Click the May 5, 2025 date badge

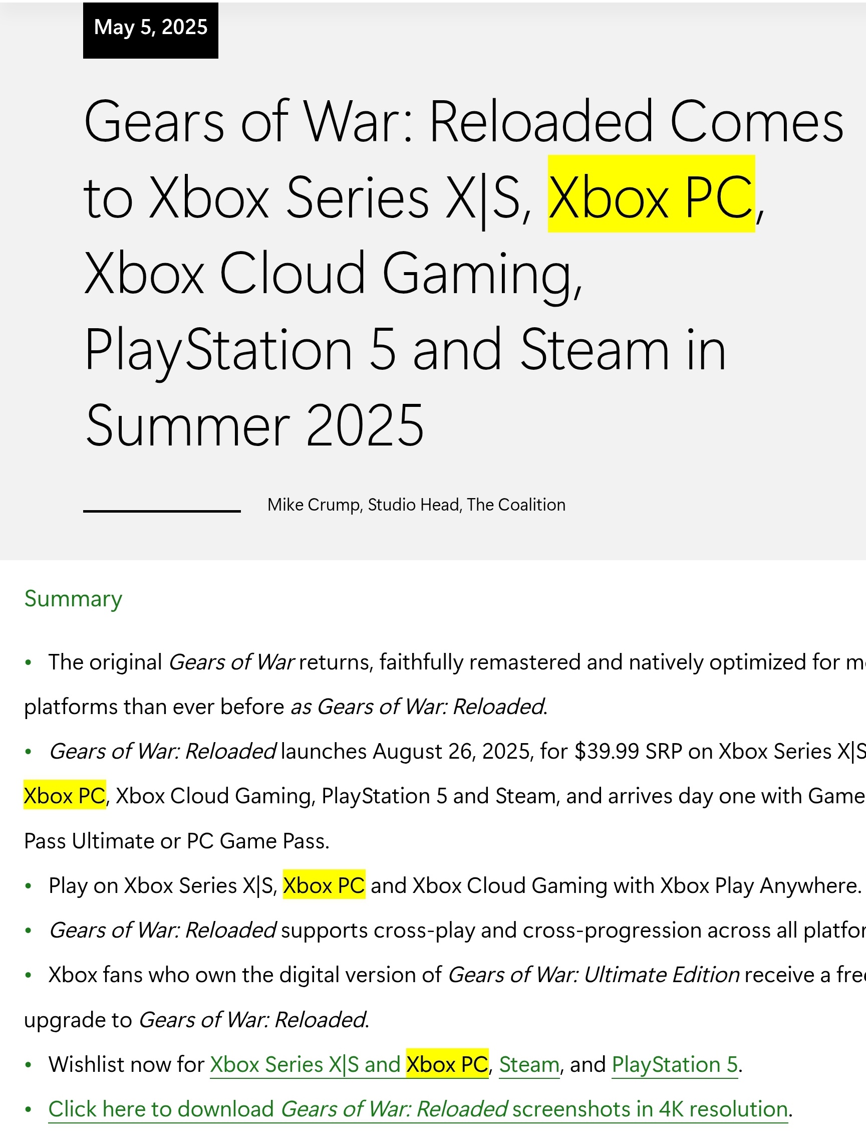pyautogui.click(x=151, y=30)
